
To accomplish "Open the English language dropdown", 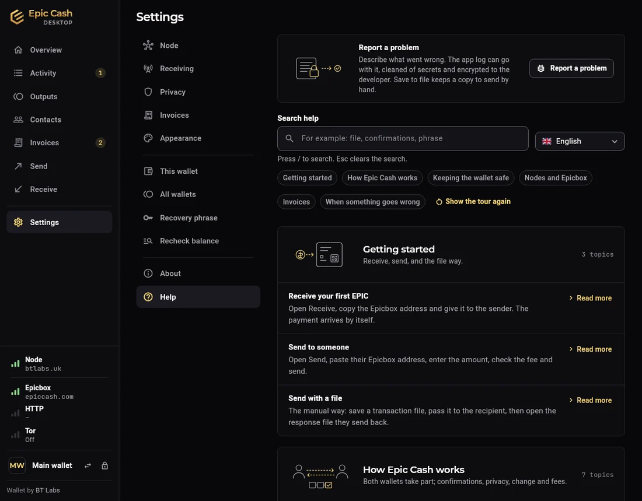I will [x=580, y=141].
